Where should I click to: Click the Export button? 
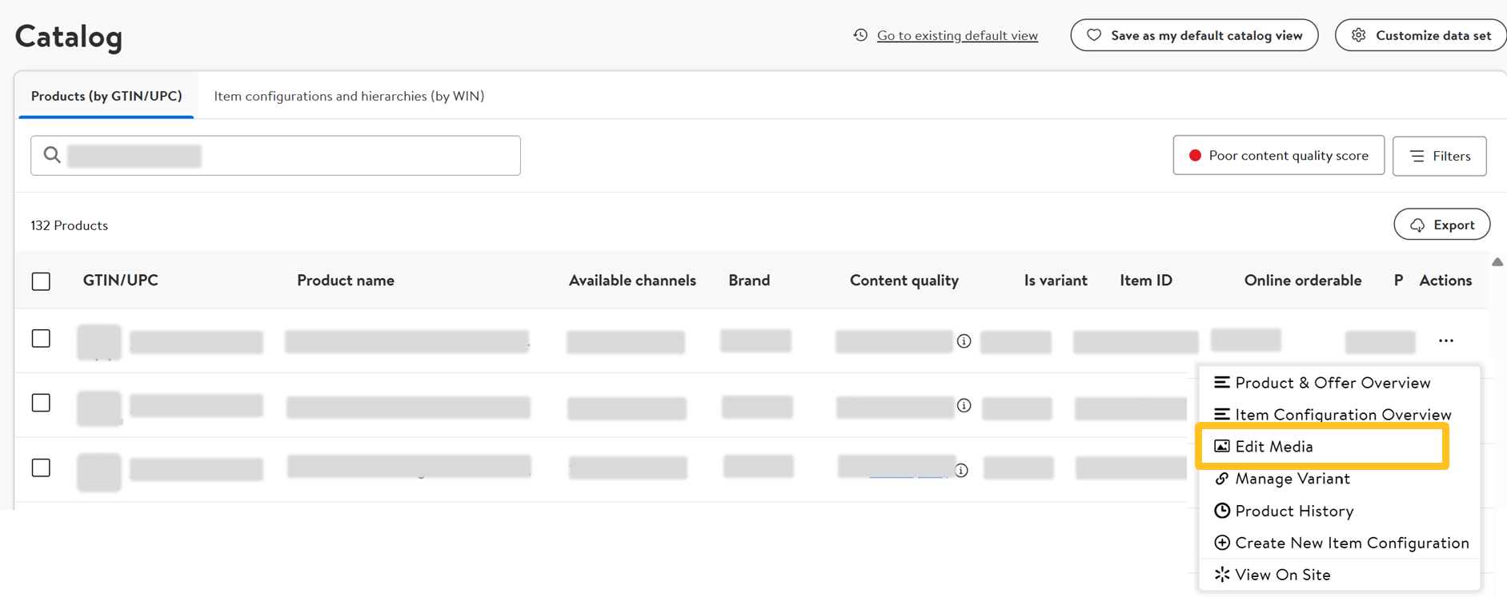1441,225
